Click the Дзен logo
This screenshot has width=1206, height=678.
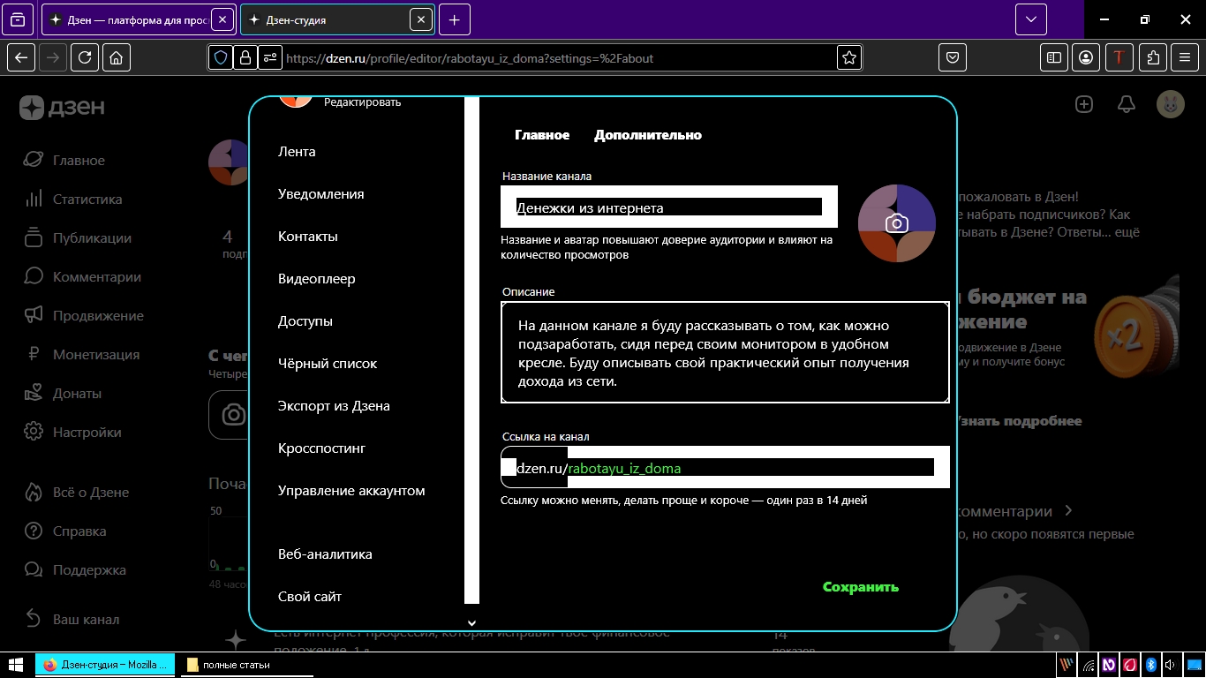[63, 108]
